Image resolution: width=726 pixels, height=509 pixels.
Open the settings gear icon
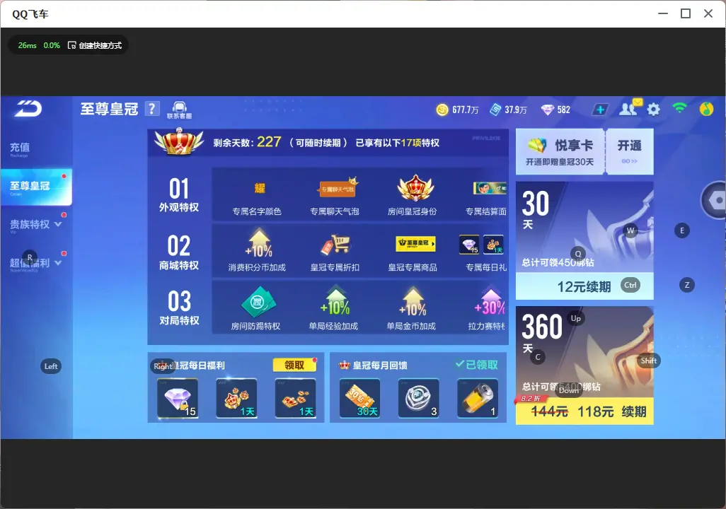point(653,110)
